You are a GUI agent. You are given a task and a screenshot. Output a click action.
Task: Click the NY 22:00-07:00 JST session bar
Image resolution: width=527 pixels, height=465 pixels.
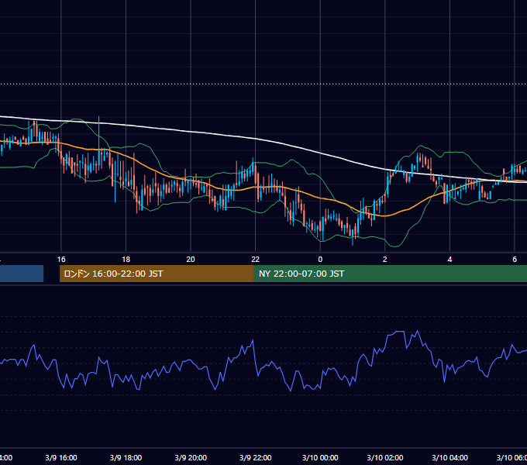pyautogui.click(x=390, y=274)
